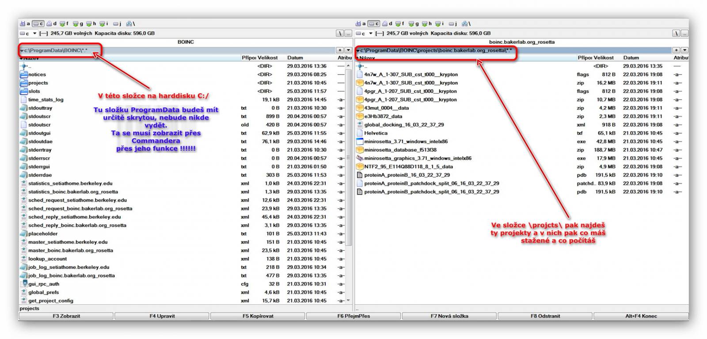Select drive j in the left panel
This screenshot has width=707, height=339.
point(117,24)
